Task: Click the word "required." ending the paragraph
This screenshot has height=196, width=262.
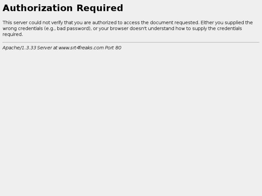Action: tap(13, 34)
